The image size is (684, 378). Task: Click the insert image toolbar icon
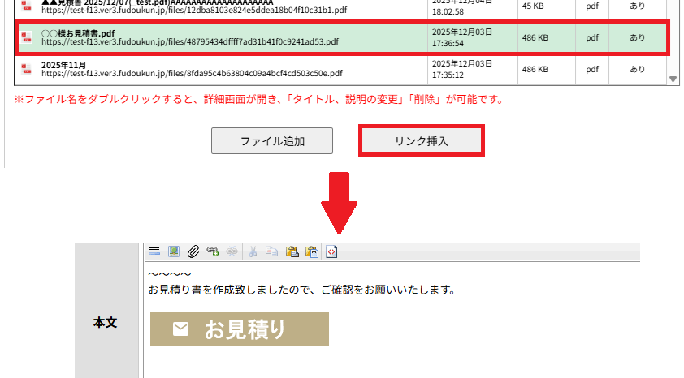[173, 252]
